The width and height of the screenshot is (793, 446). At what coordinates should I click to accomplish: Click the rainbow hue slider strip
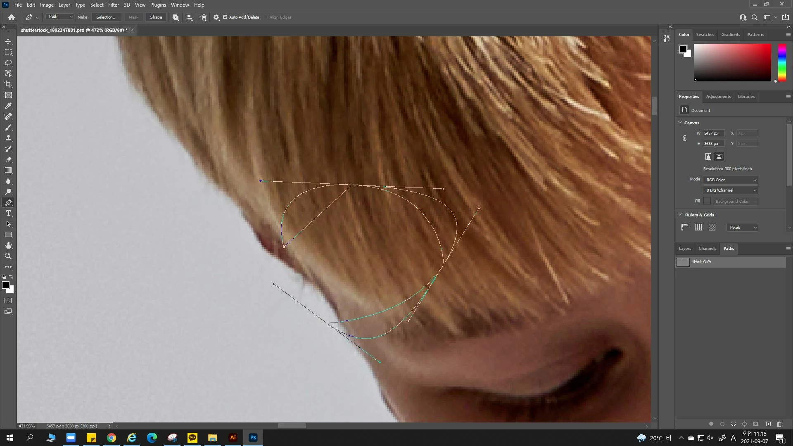[x=781, y=62]
